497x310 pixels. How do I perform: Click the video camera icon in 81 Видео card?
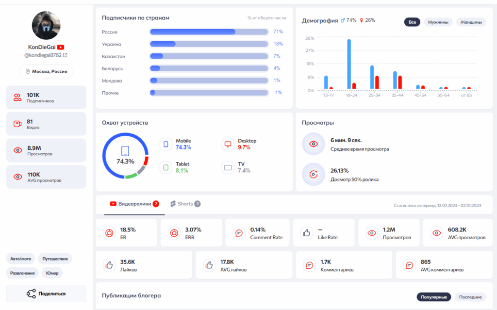(17, 124)
